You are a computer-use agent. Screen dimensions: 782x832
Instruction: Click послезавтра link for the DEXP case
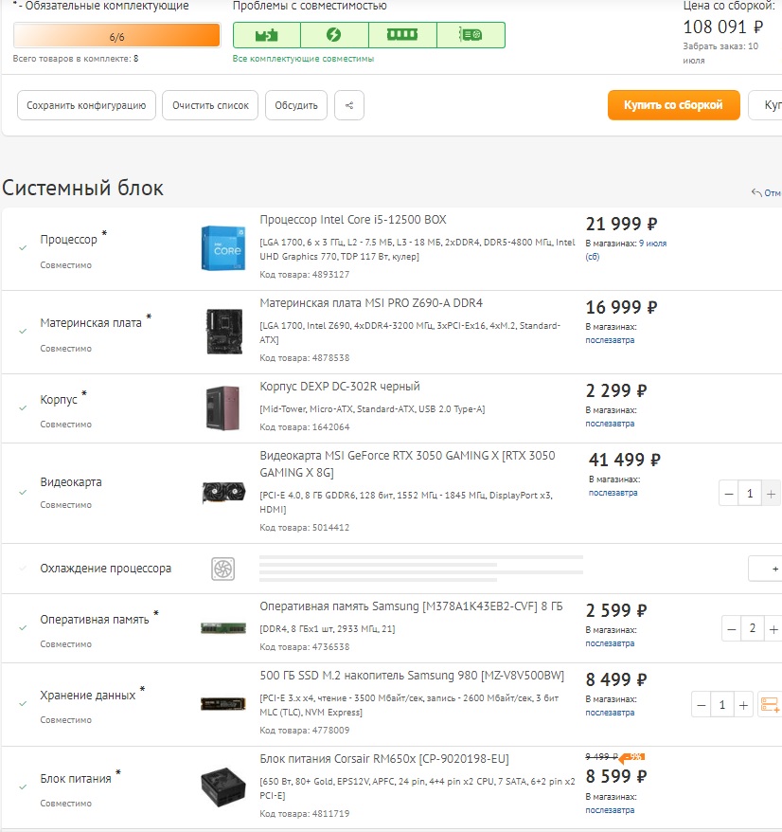pos(610,424)
